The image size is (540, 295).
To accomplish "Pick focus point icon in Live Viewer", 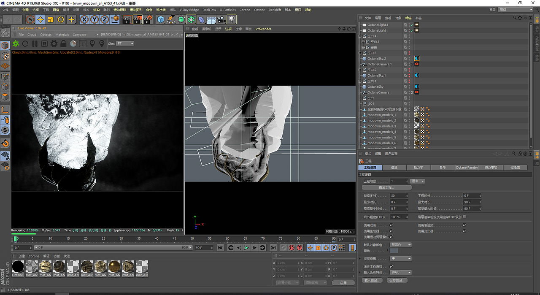I will tap(92, 43).
